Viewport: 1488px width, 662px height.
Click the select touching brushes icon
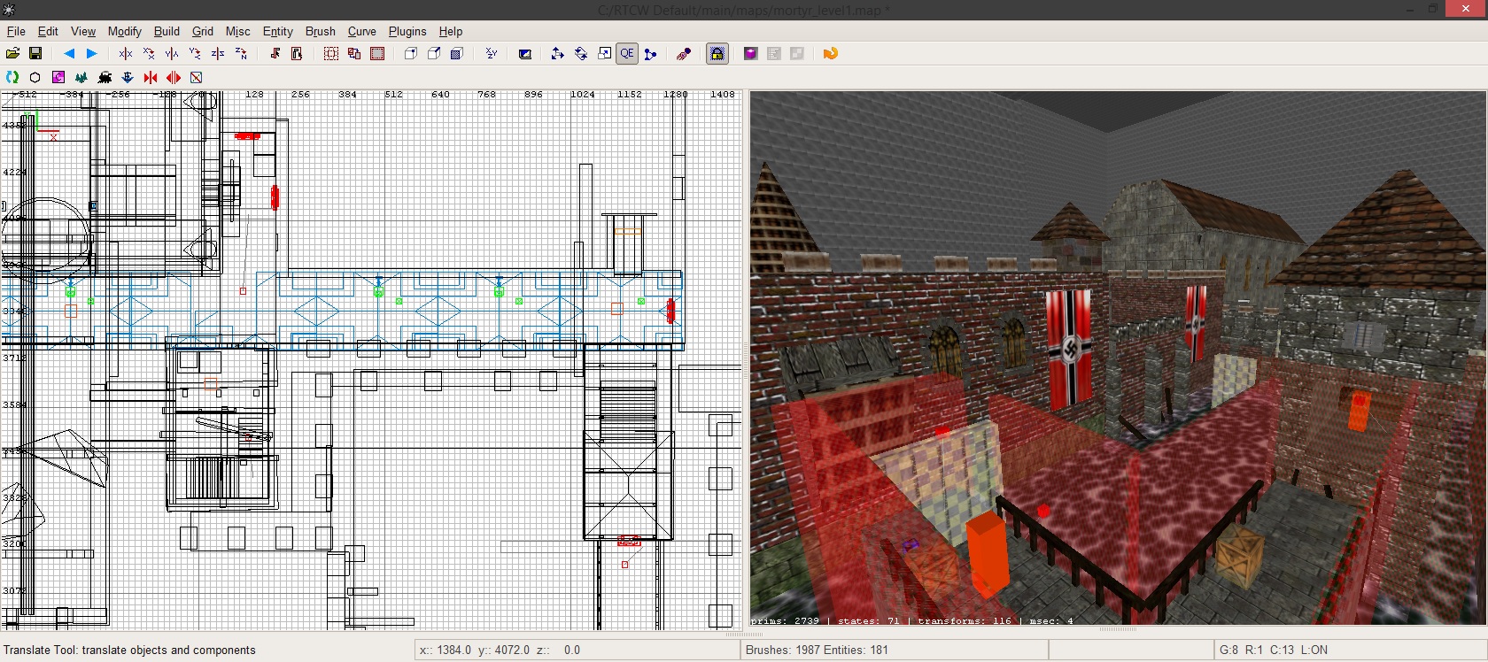[x=275, y=54]
